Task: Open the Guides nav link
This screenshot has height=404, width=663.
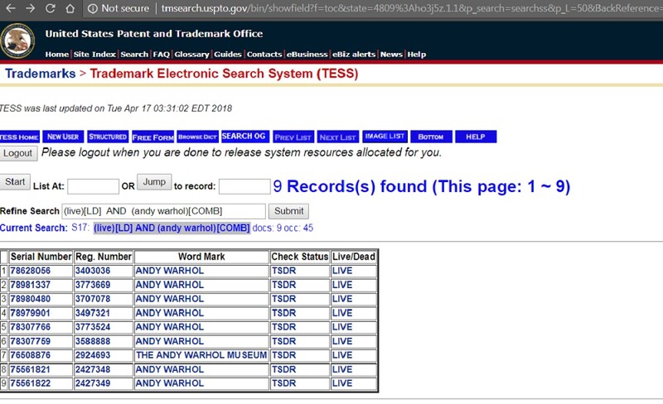Action: pyautogui.click(x=227, y=54)
